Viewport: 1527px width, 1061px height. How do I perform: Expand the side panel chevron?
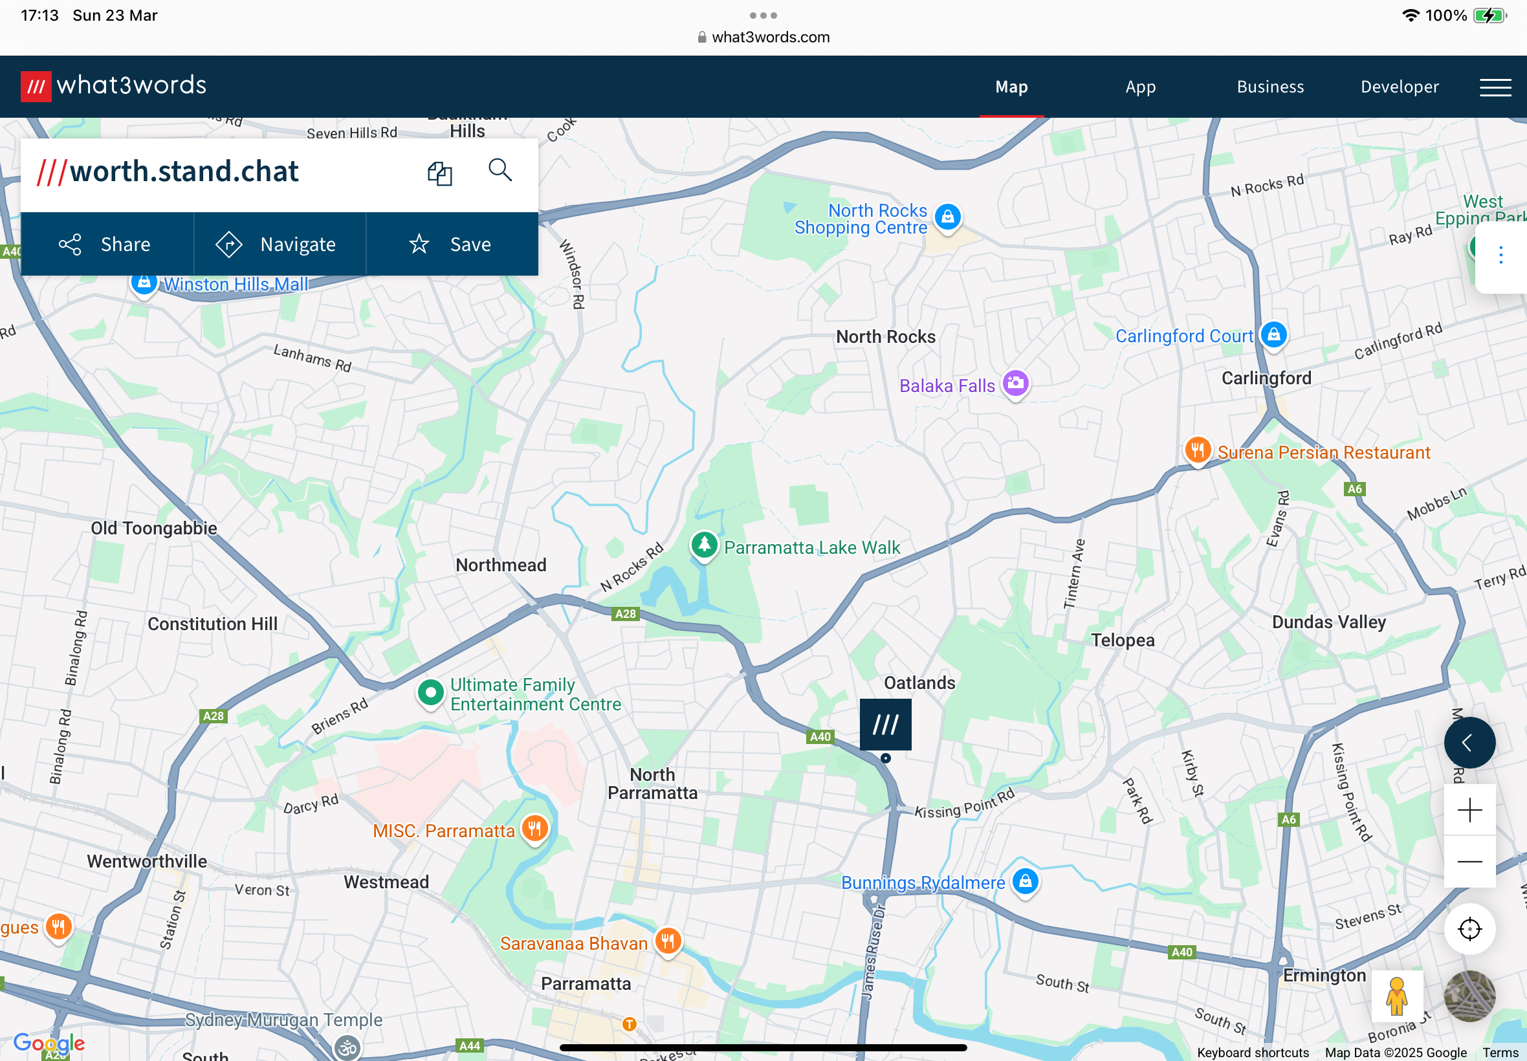[1469, 743]
